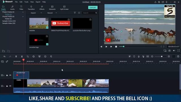Switch media grid view icon
This screenshot has height=102, width=181.
79,13
